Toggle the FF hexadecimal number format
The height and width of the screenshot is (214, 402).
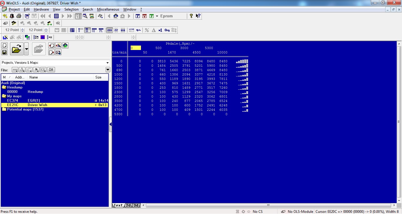tap(116, 30)
